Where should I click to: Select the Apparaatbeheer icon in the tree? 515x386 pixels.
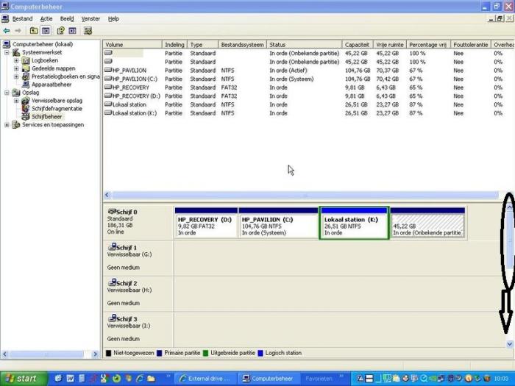26,85
